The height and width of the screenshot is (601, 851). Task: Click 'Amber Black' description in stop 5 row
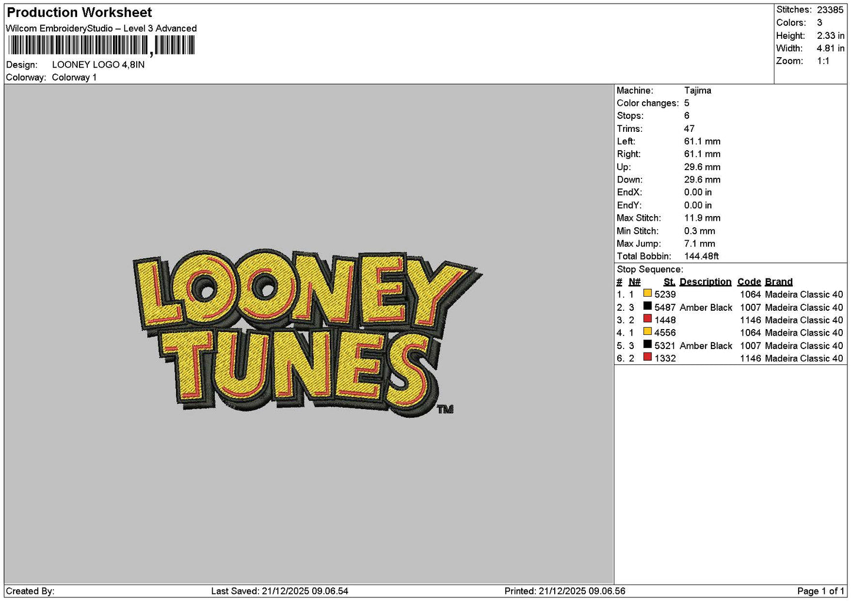coord(706,346)
